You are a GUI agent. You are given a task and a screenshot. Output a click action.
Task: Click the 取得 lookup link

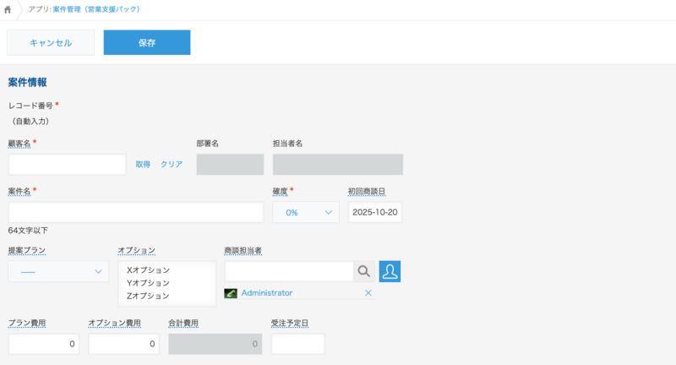tap(143, 165)
